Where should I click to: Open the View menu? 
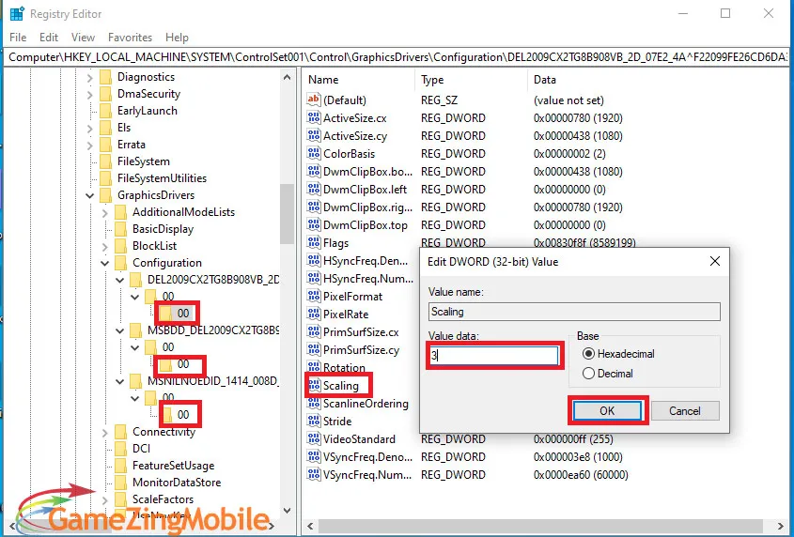coord(83,38)
